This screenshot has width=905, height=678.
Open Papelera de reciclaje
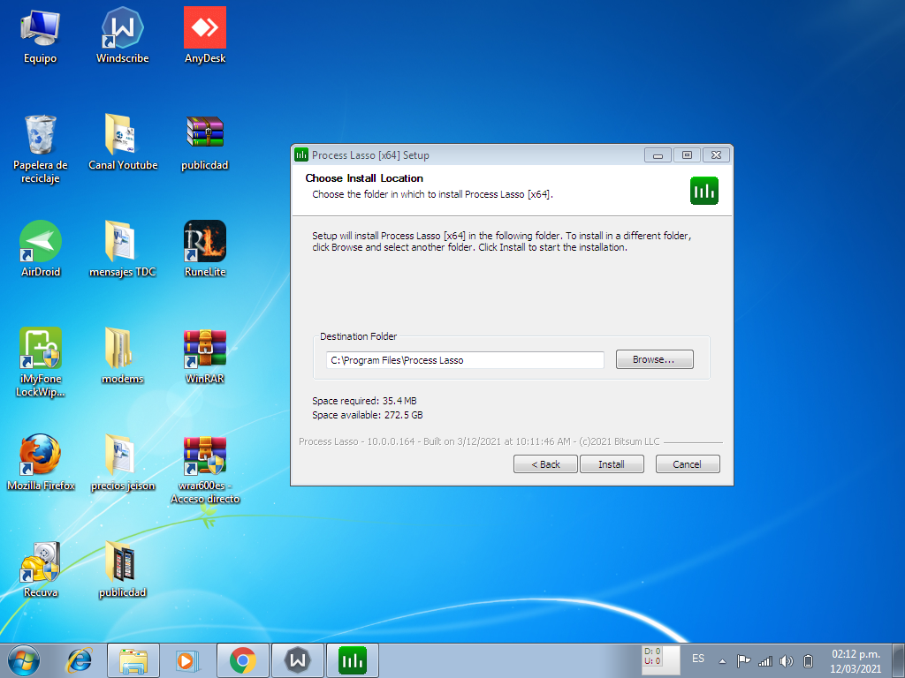tap(40, 148)
